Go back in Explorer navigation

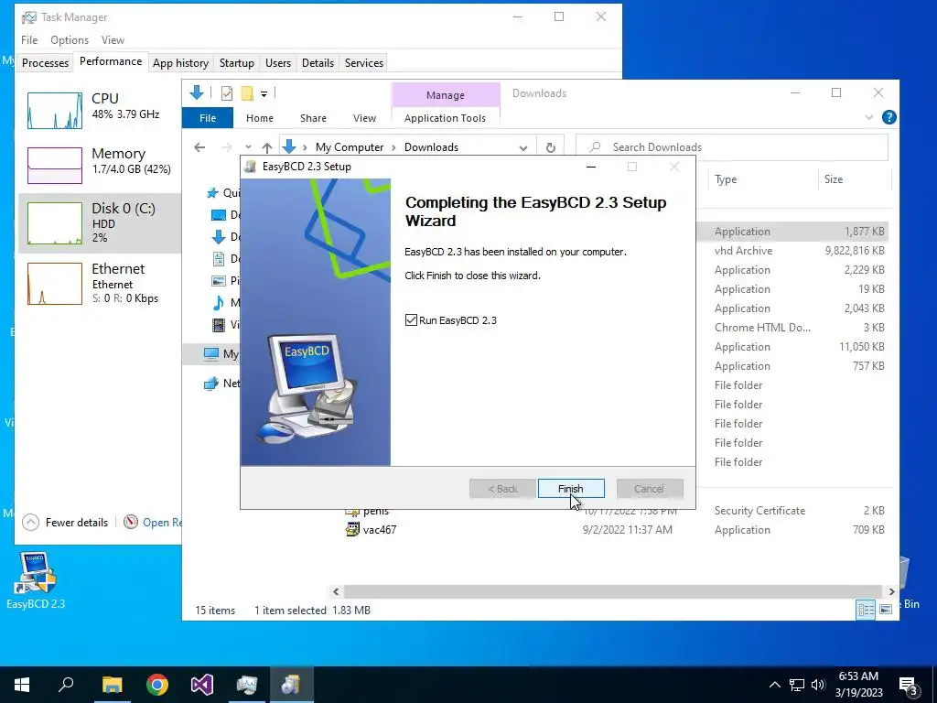pos(199,147)
